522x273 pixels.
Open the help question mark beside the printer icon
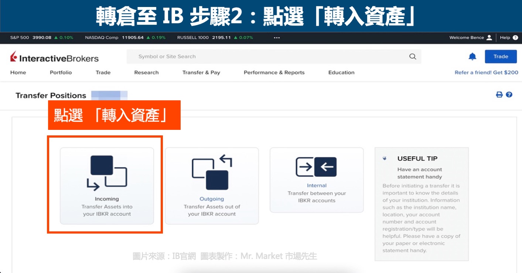[509, 95]
